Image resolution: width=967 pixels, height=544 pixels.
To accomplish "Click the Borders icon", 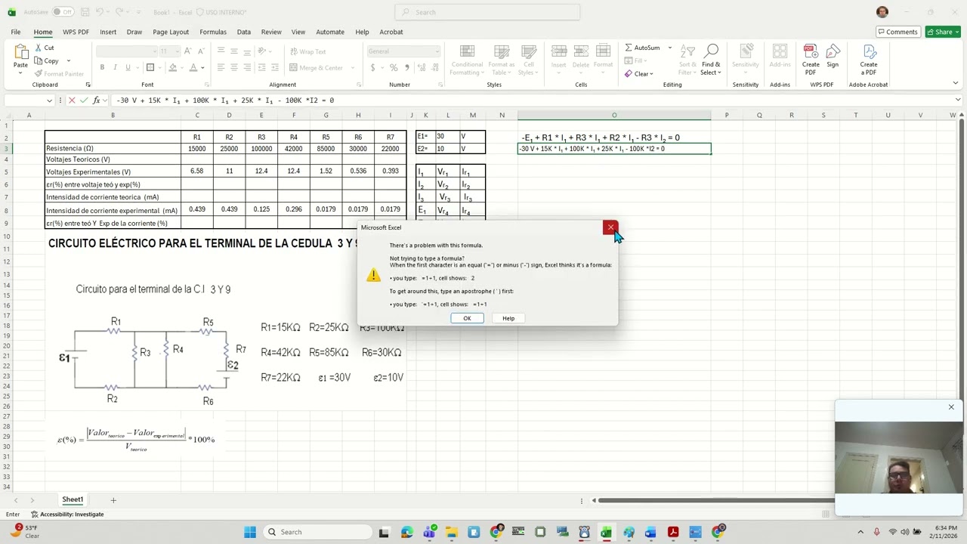I will pos(150,67).
